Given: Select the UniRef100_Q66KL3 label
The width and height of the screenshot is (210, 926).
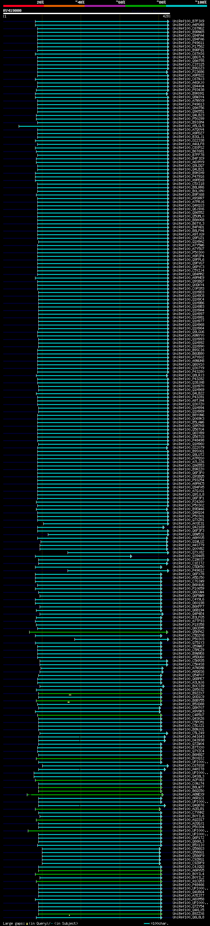Looking at the screenshot, I should pos(188,841).
